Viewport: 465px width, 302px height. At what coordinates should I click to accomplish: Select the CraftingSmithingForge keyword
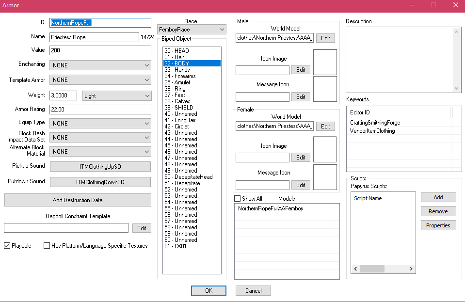tap(375, 123)
